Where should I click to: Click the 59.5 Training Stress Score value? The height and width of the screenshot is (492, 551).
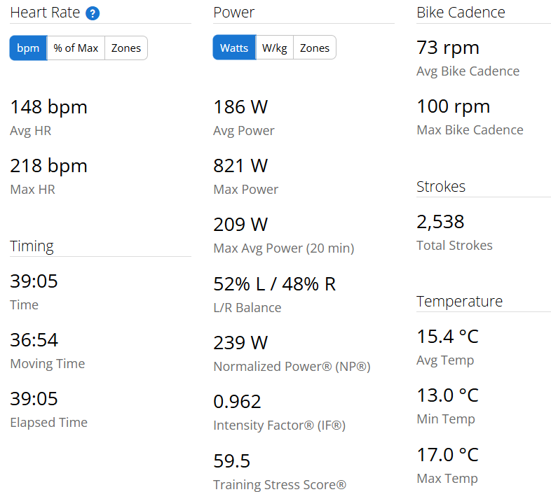pyautogui.click(x=231, y=461)
